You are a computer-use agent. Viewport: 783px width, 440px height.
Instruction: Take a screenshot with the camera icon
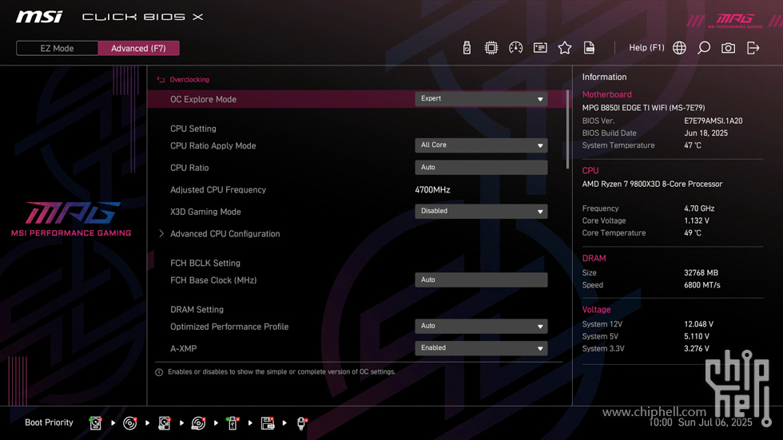tap(728, 48)
